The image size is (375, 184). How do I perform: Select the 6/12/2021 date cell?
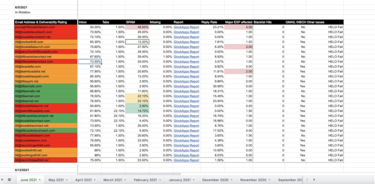(46, 170)
